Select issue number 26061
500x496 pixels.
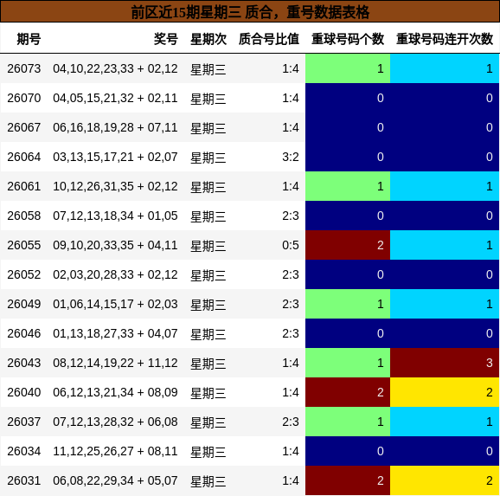point(24,186)
